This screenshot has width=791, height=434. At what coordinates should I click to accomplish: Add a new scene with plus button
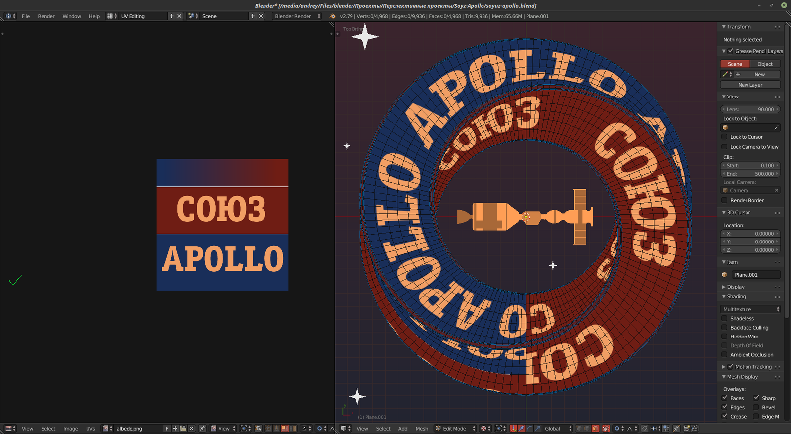point(252,16)
